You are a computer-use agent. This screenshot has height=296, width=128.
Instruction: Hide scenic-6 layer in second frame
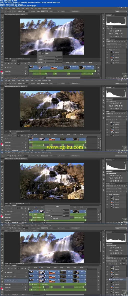(107, 130)
